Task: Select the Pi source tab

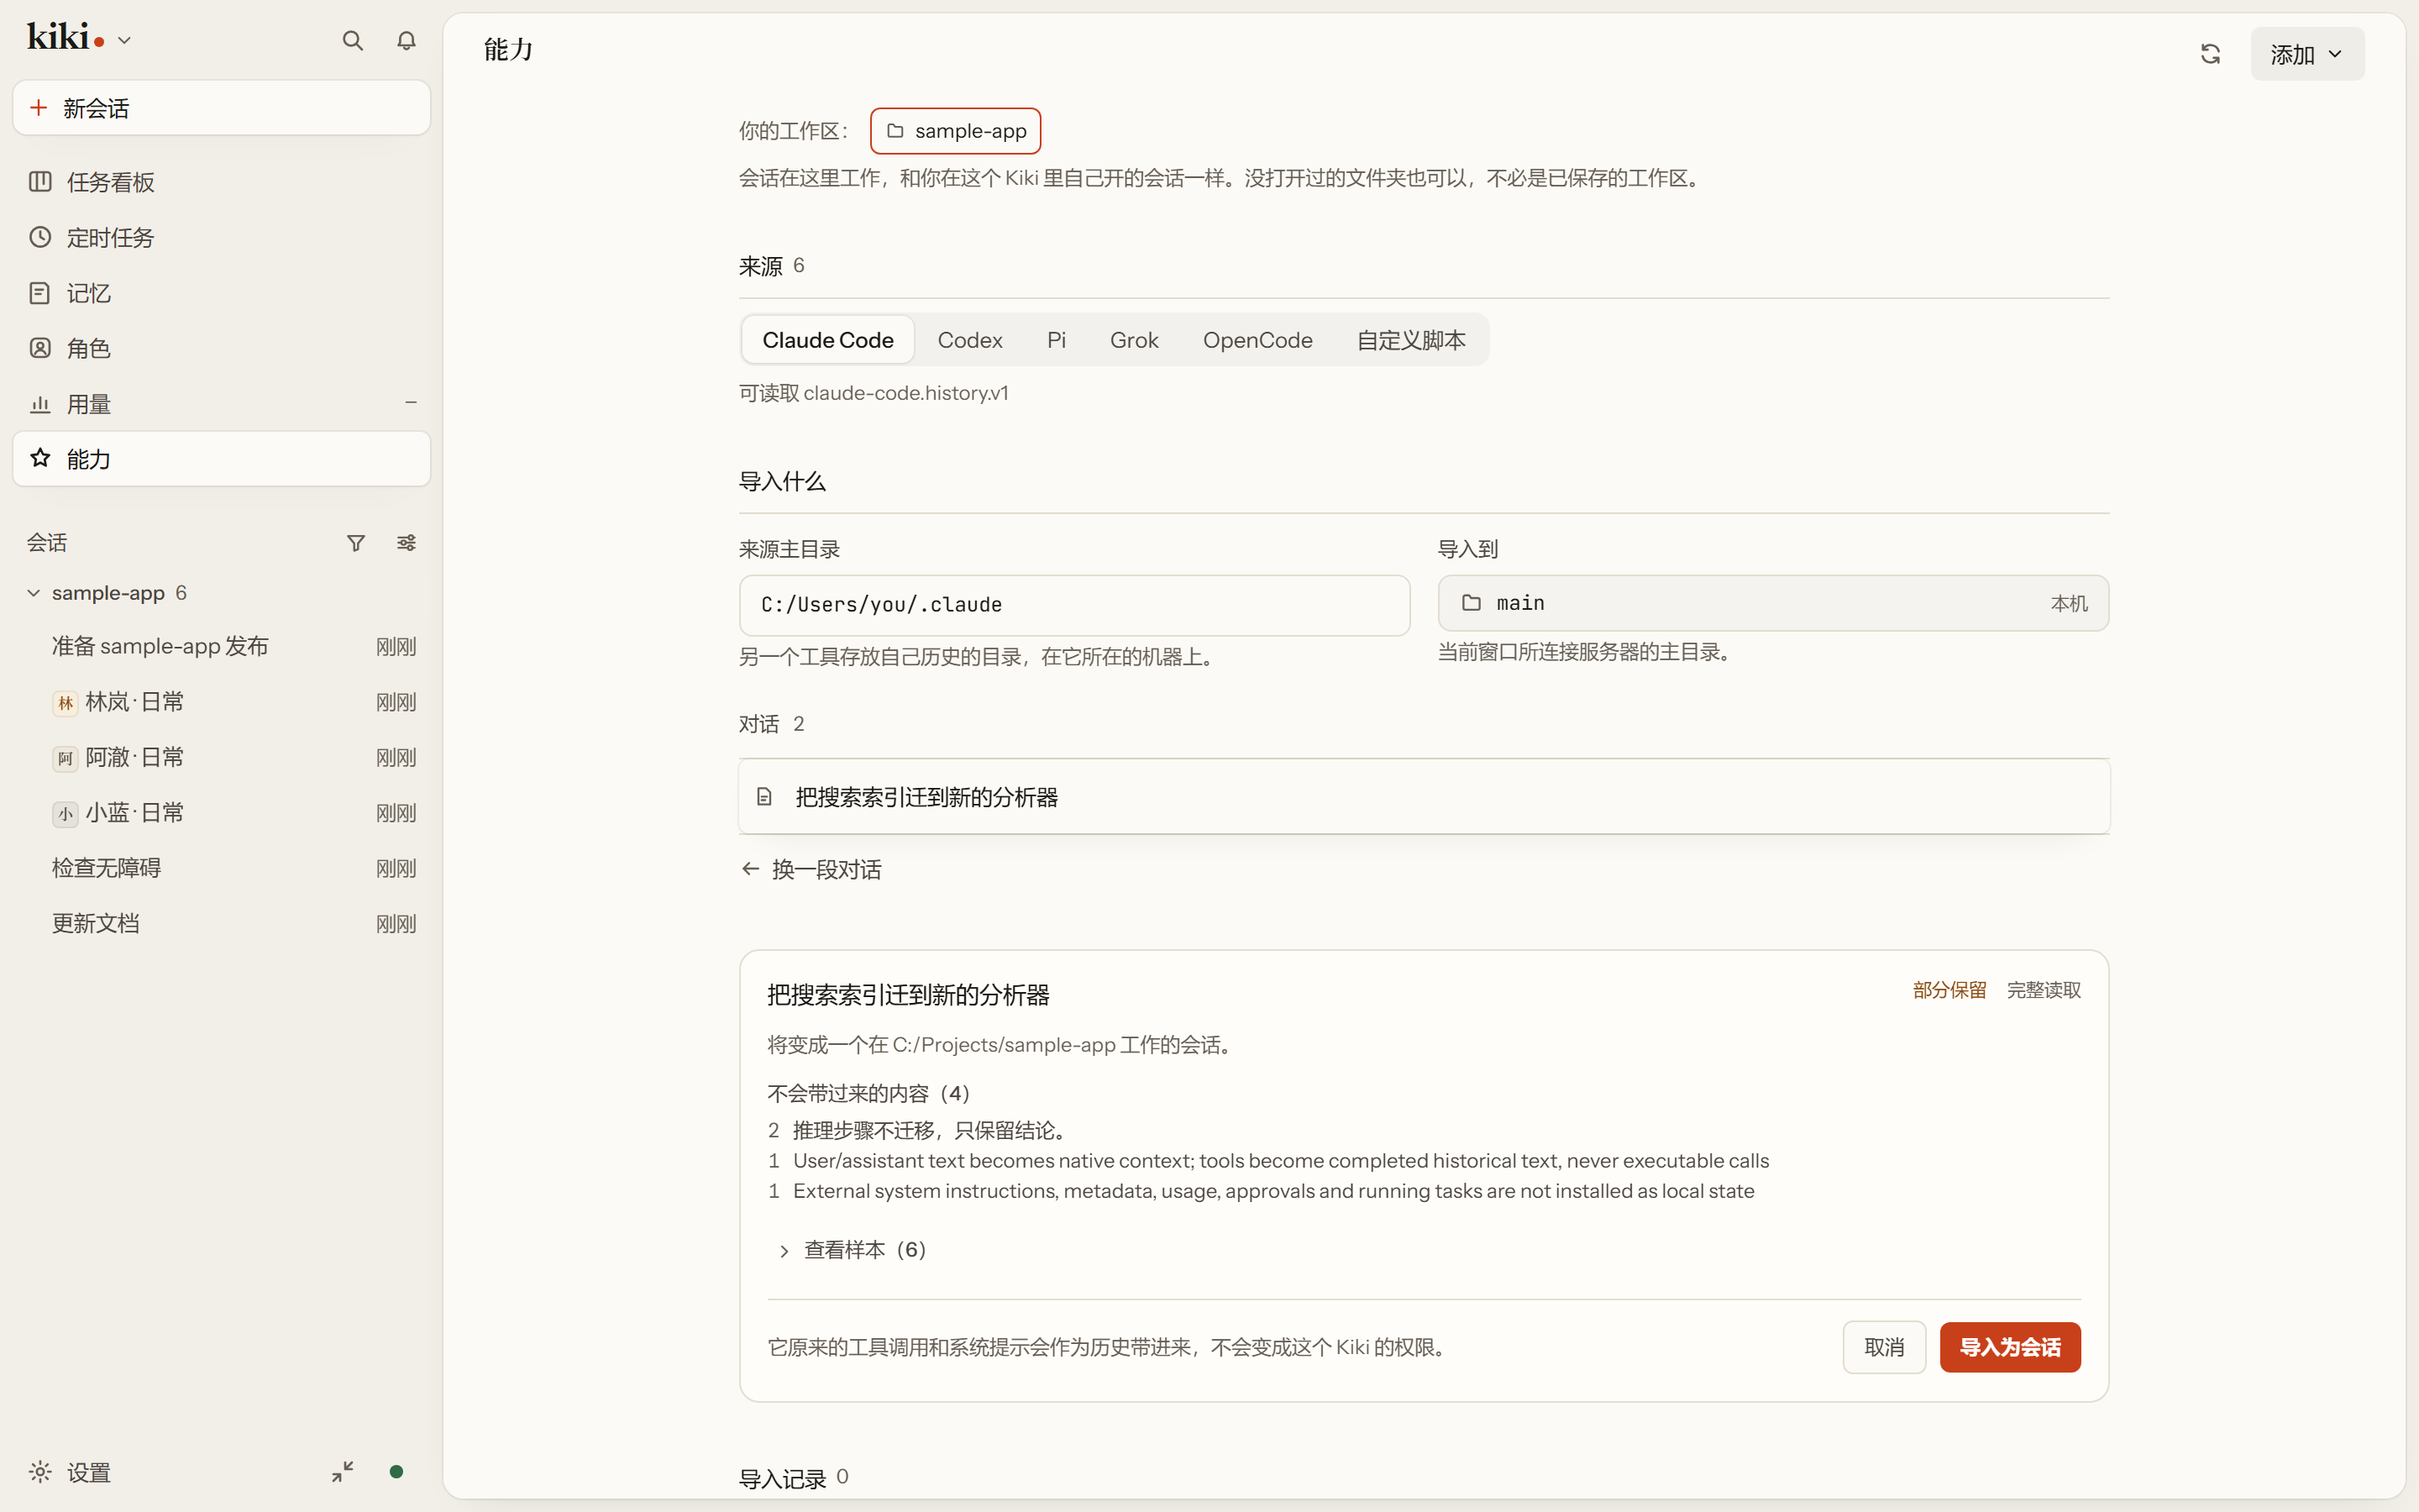Action: click(1057, 340)
